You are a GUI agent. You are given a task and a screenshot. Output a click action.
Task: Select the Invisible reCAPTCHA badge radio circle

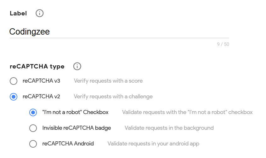[33, 128]
